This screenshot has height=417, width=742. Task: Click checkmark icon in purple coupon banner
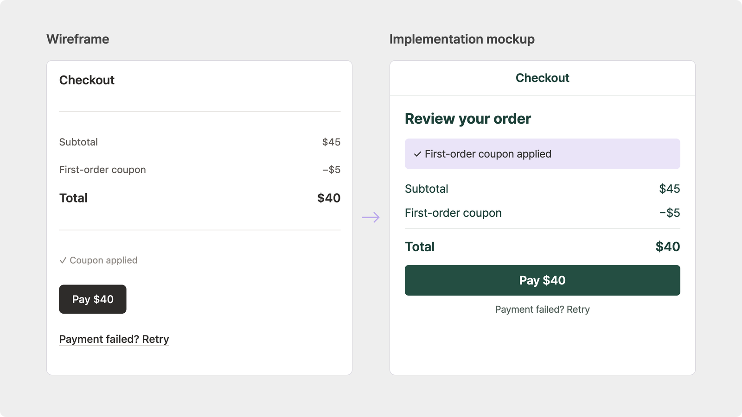417,154
